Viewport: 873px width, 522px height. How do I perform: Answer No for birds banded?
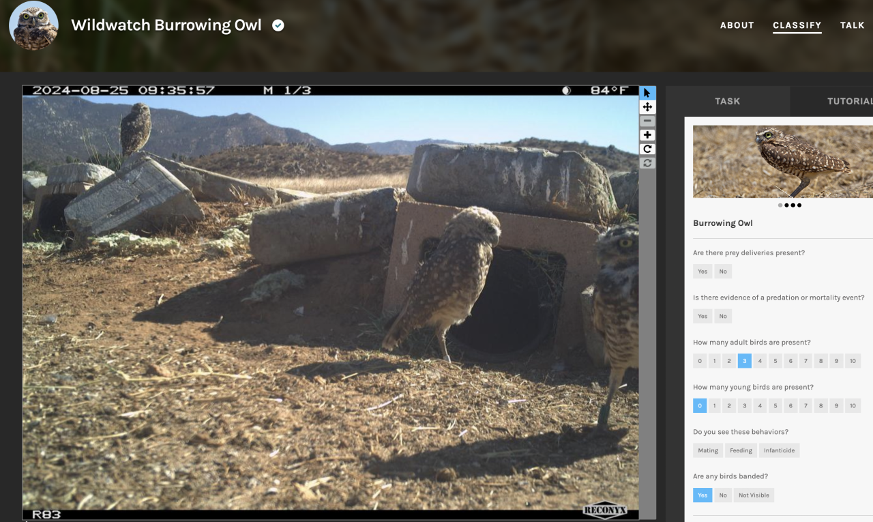click(723, 495)
